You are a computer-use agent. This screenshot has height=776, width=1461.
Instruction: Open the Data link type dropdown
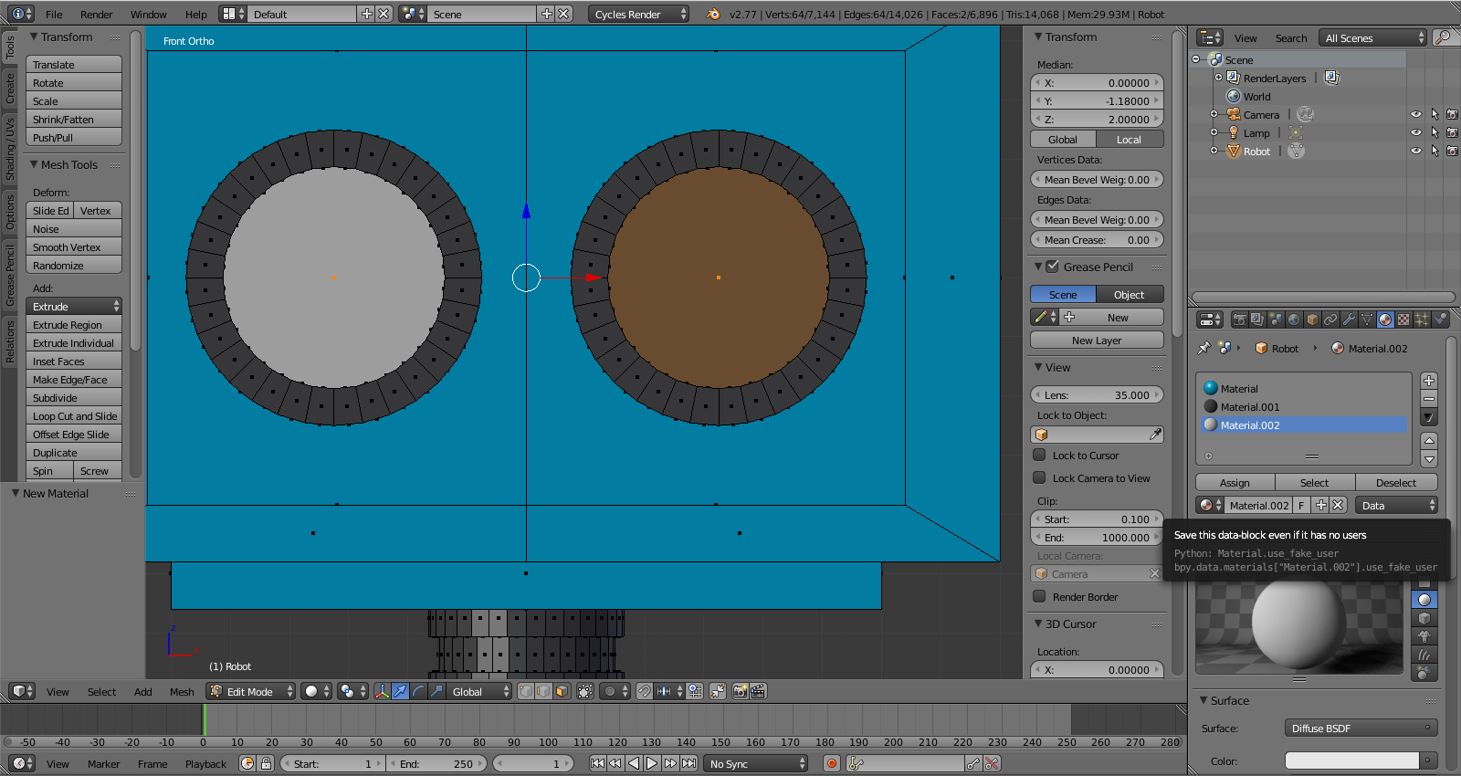[1396, 505]
